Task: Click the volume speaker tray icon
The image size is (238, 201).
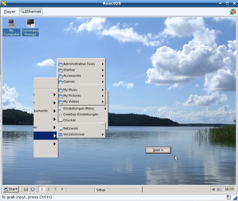Action: point(220,190)
